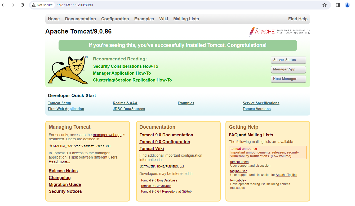Viewport: 355px width, 206px height.
Task: Open the Find Help nav item
Action: (x=298, y=19)
